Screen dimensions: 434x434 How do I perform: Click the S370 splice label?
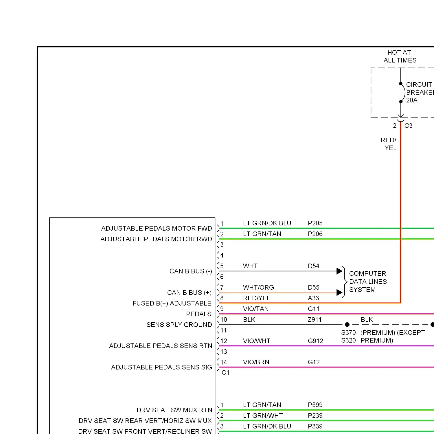point(348,332)
